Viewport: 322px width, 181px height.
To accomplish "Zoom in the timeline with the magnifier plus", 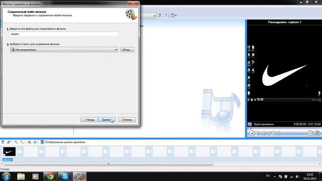I will 16,142.
